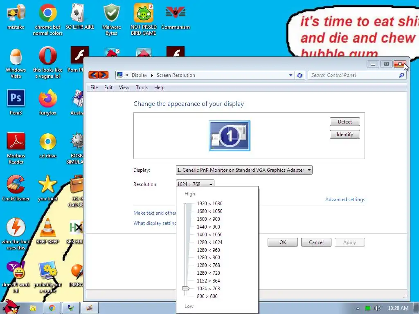The image size is (419, 314).
Task: Click the Cancel button
Action: coord(316,242)
